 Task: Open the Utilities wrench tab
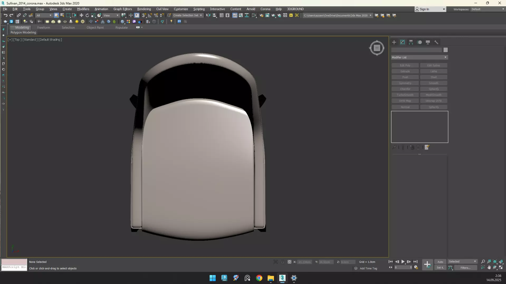click(x=436, y=42)
